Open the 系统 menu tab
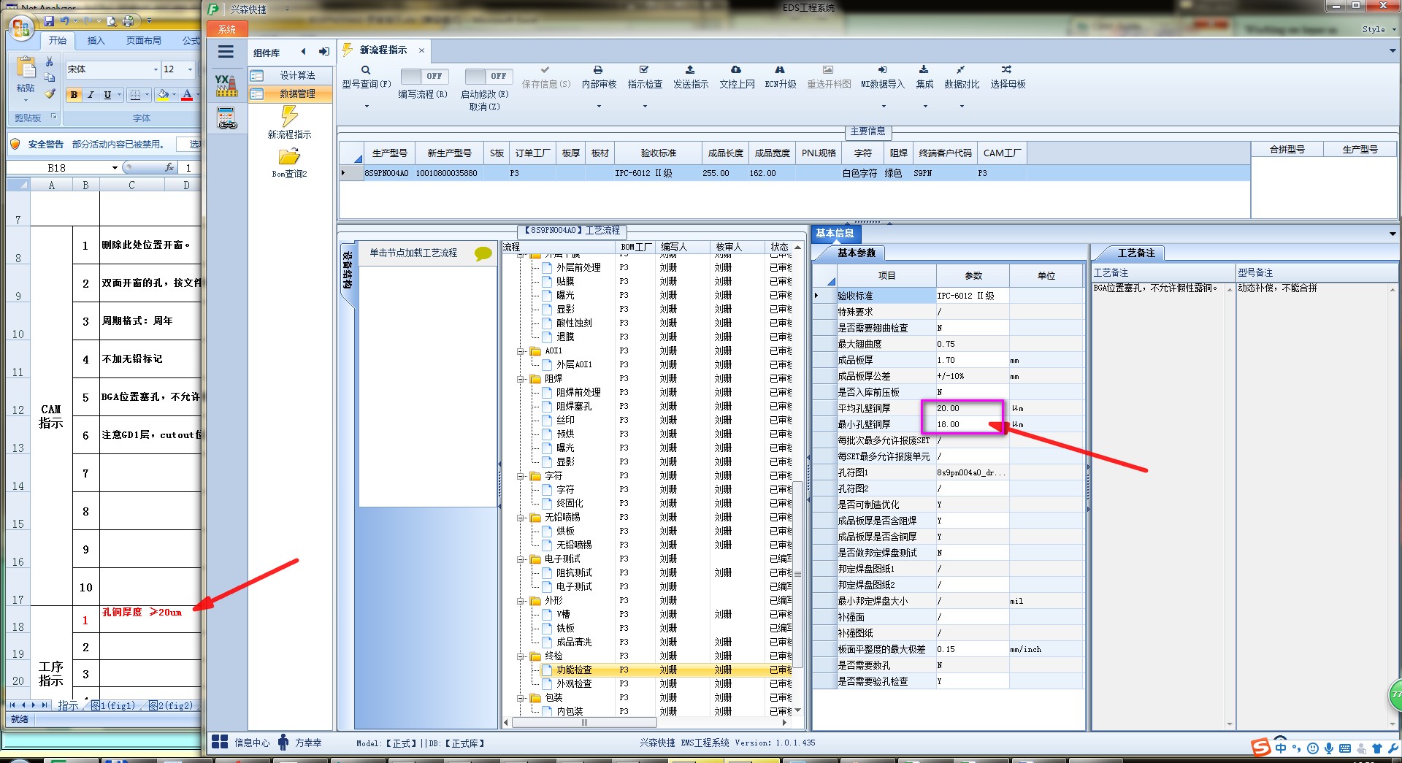Viewport: 1402px width, 763px height. [227, 29]
